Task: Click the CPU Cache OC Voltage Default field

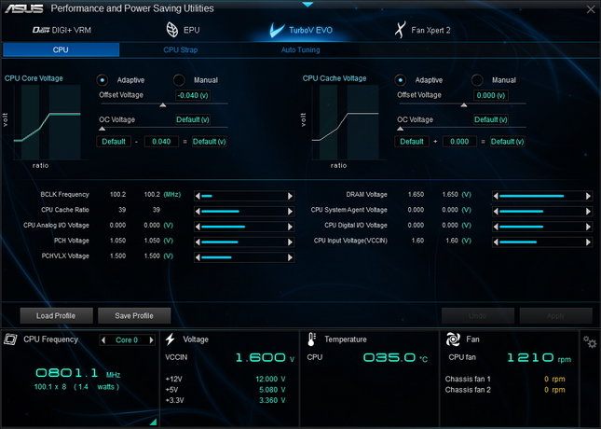Action: tap(491, 119)
